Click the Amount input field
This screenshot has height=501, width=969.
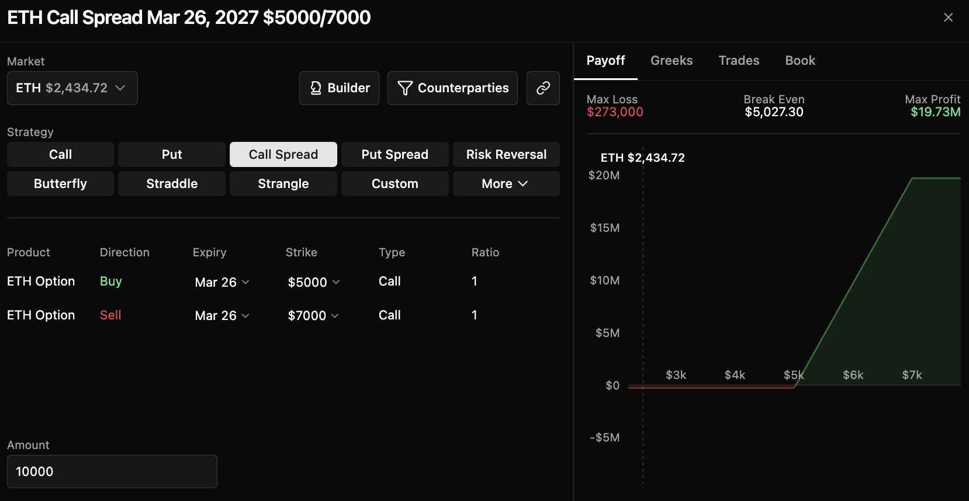[112, 471]
